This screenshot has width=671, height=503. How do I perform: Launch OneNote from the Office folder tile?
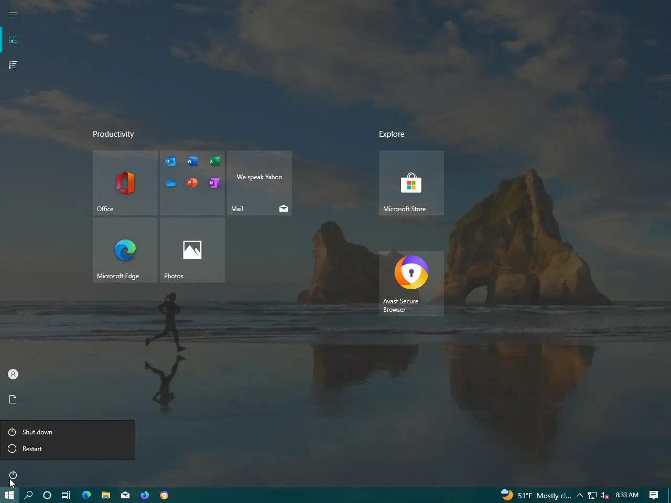click(214, 183)
